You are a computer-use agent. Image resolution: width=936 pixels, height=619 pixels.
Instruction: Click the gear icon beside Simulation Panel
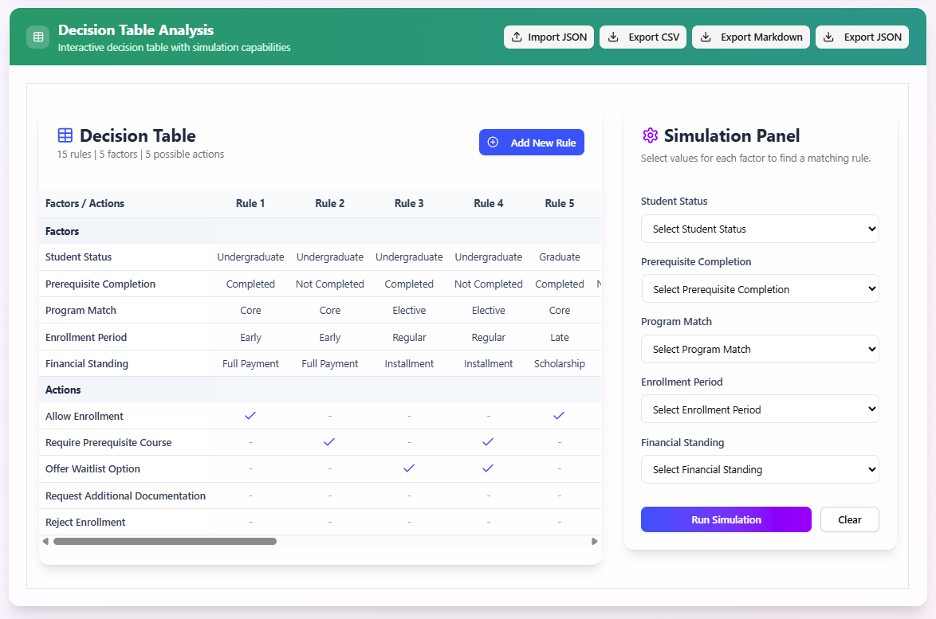(x=648, y=135)
